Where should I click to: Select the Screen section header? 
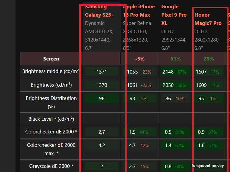[x=51, y=59]
